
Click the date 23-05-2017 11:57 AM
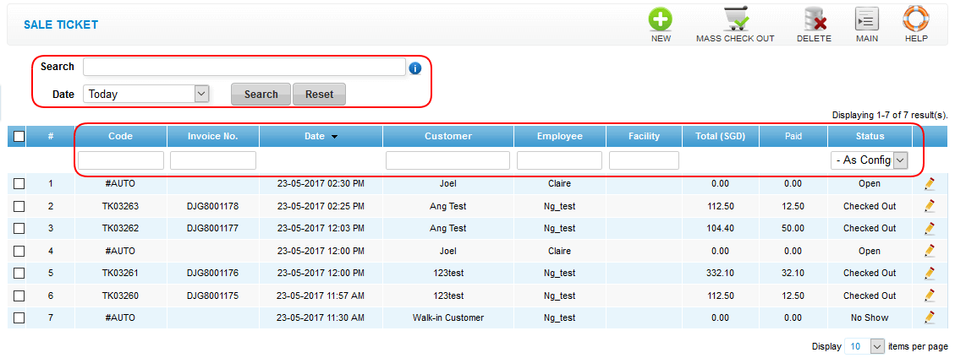321,296
